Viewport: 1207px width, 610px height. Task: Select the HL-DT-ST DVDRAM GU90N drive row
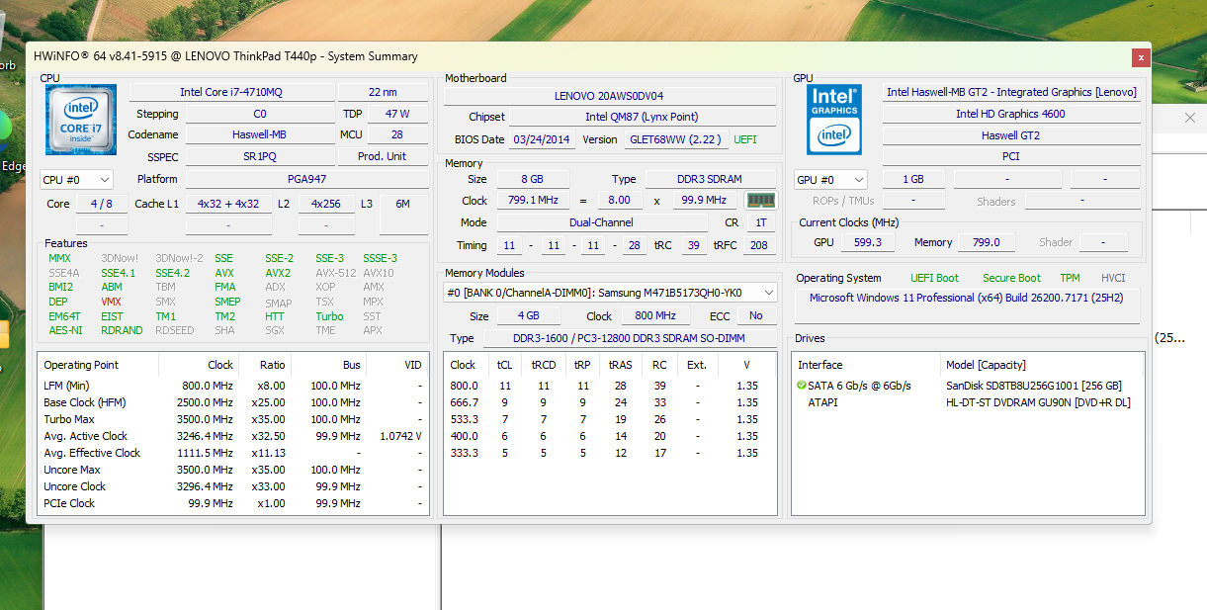tap(970, 402)
